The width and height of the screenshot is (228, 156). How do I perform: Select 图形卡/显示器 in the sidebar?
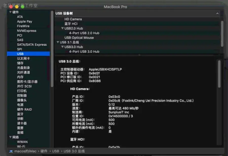(27, 82)
